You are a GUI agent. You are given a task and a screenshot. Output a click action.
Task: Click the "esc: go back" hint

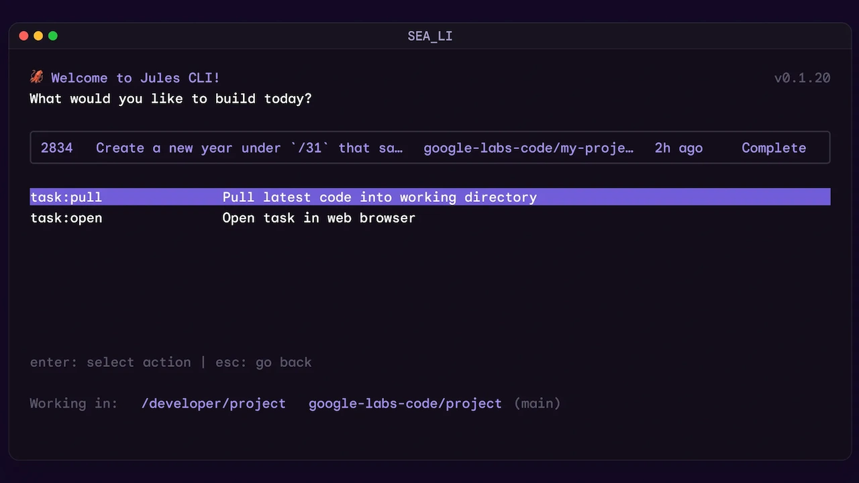[263, 362]
